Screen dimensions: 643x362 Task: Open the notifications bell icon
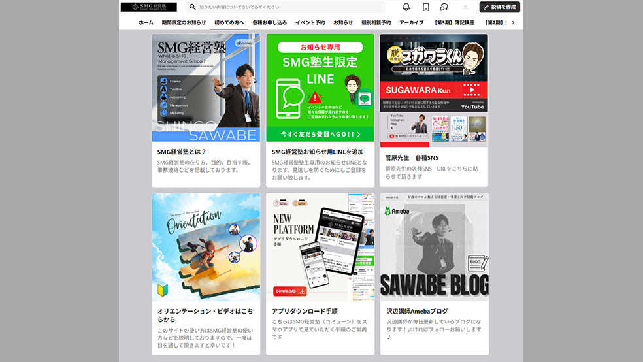click(x=406, y=7)
